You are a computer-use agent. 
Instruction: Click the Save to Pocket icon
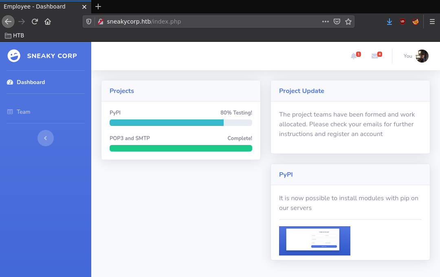point(337,22)
